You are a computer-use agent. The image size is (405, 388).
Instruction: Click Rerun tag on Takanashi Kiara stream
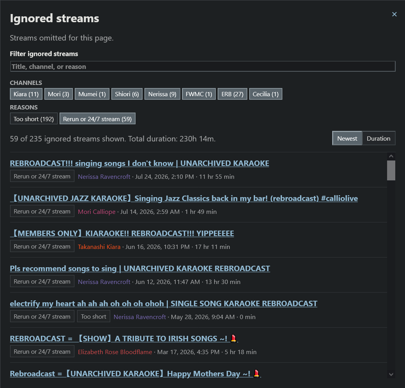(x=42, y=247)
